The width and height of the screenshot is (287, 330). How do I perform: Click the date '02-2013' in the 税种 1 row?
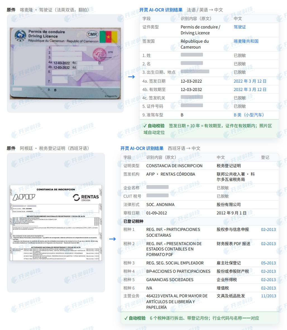tap(268, 229)
